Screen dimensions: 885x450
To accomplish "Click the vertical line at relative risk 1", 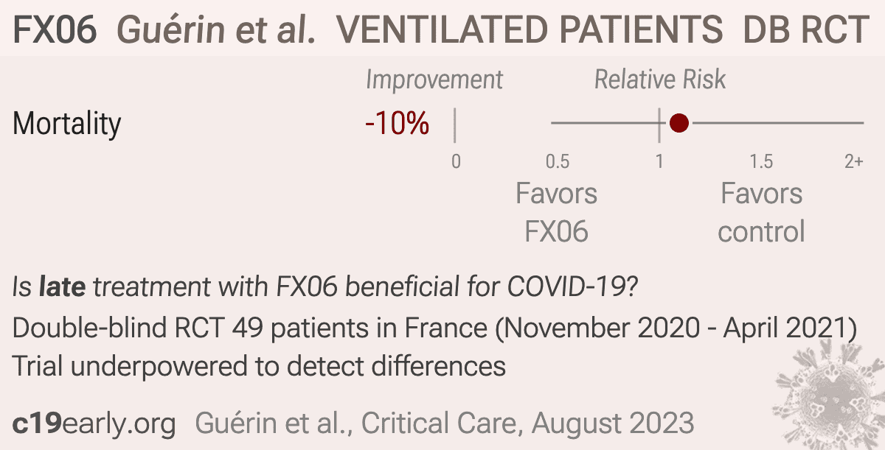I will (x=659, y=124).
